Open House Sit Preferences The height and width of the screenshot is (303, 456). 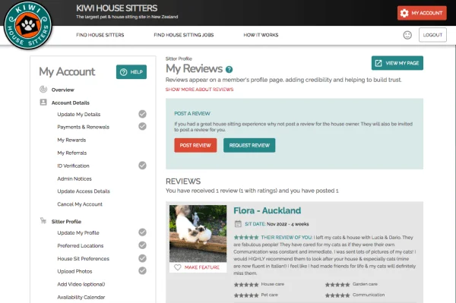point(83,258)
